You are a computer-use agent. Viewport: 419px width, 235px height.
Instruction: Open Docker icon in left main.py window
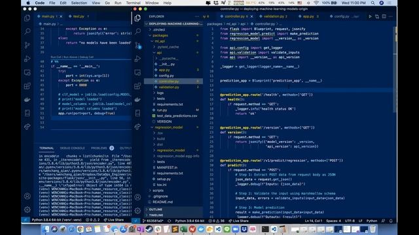click(27, 99)
